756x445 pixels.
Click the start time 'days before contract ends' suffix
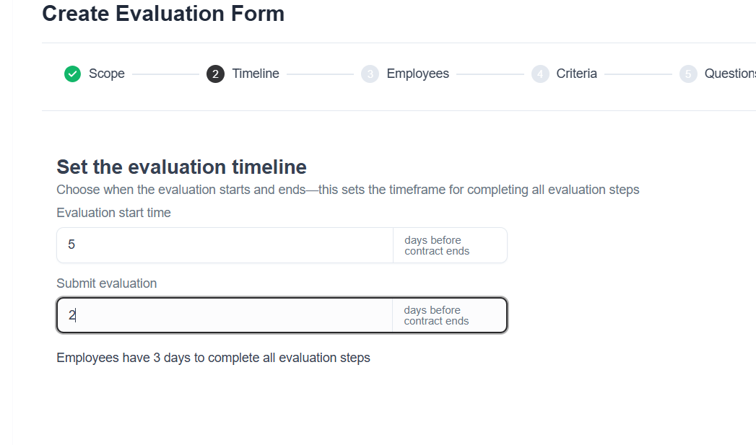[437, 245]
